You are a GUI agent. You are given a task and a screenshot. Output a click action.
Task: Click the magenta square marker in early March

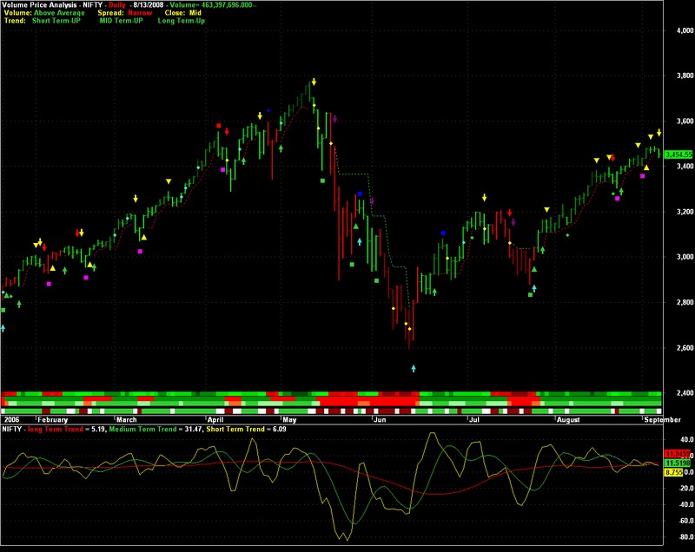(x=140, y=252)
